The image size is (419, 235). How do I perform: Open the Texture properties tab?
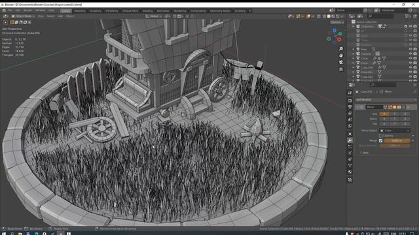point(350,180)
